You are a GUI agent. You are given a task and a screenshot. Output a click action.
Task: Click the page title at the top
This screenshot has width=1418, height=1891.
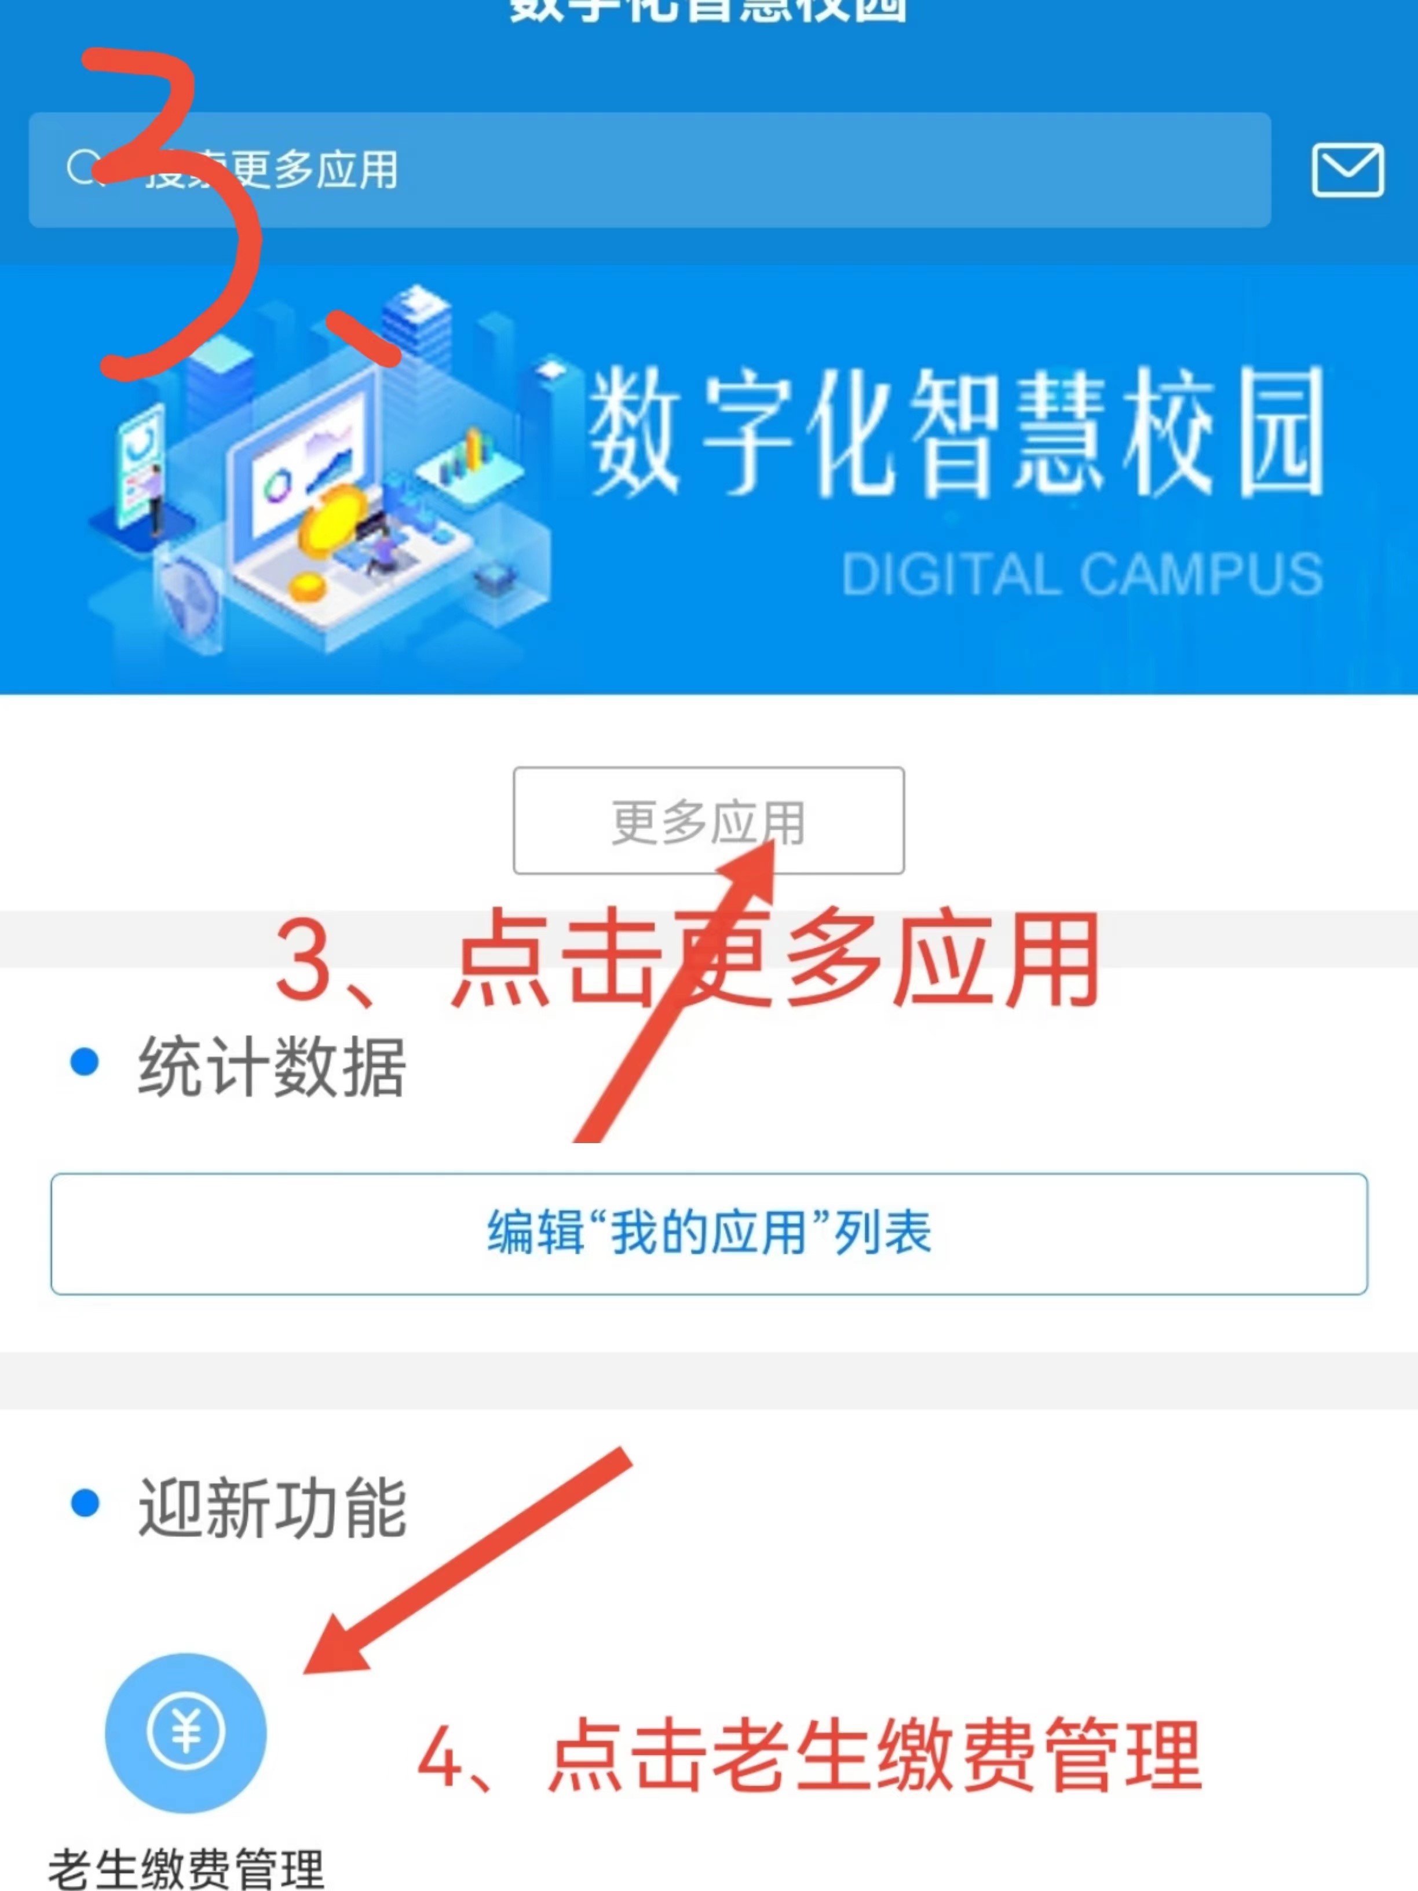(708, 10)
